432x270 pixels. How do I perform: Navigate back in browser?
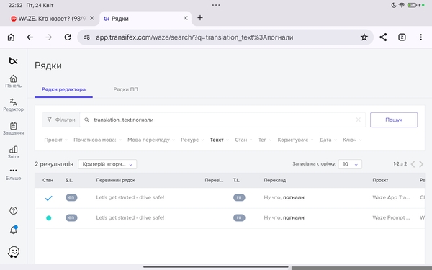[x=30, y=37]
